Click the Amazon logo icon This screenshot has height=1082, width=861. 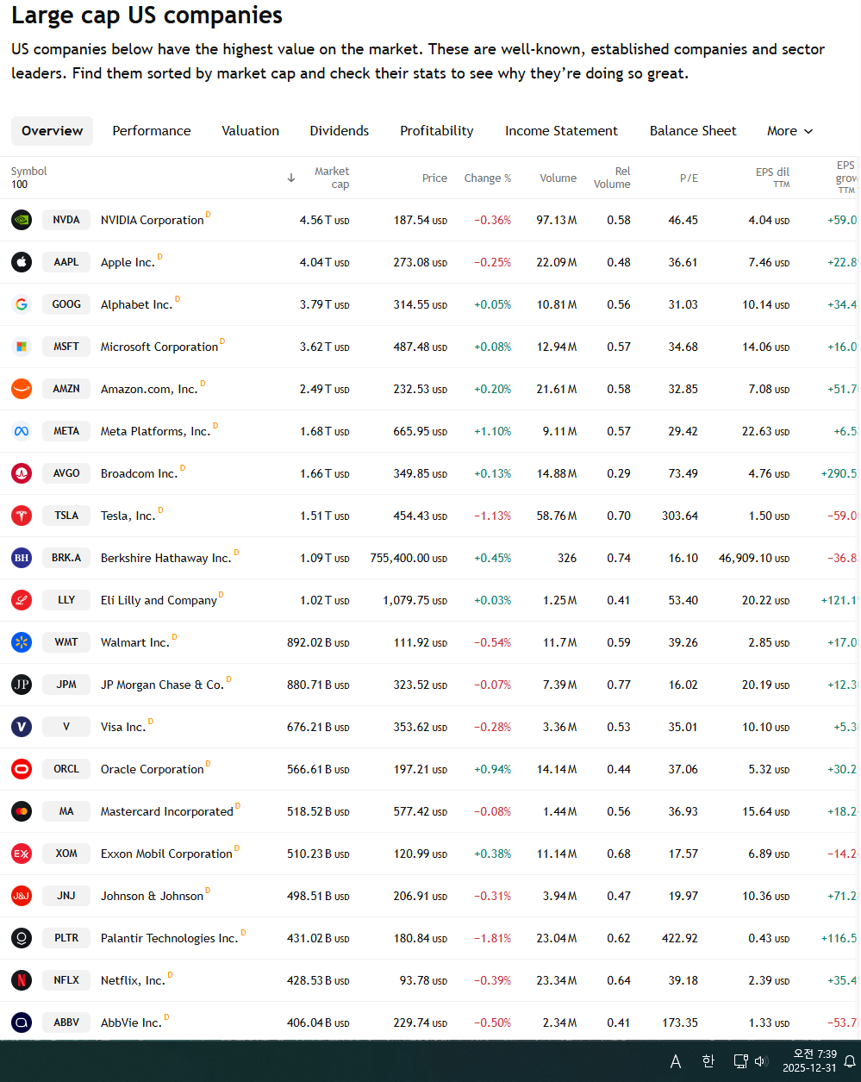click(x=22, y=389)
